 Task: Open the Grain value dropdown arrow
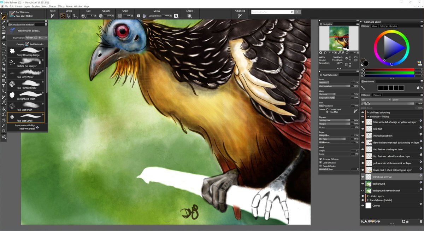click(132, 16)
